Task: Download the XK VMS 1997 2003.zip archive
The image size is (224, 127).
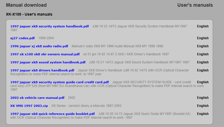Action: 29,106
